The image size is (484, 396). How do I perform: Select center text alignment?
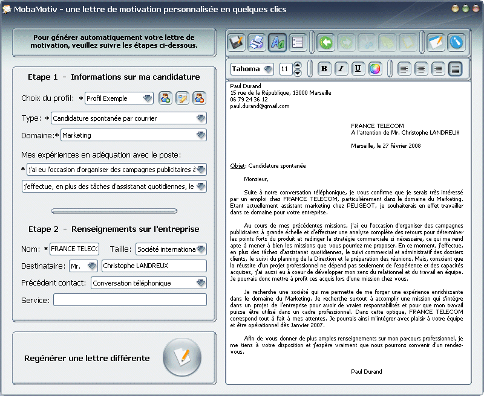[421, 69]
